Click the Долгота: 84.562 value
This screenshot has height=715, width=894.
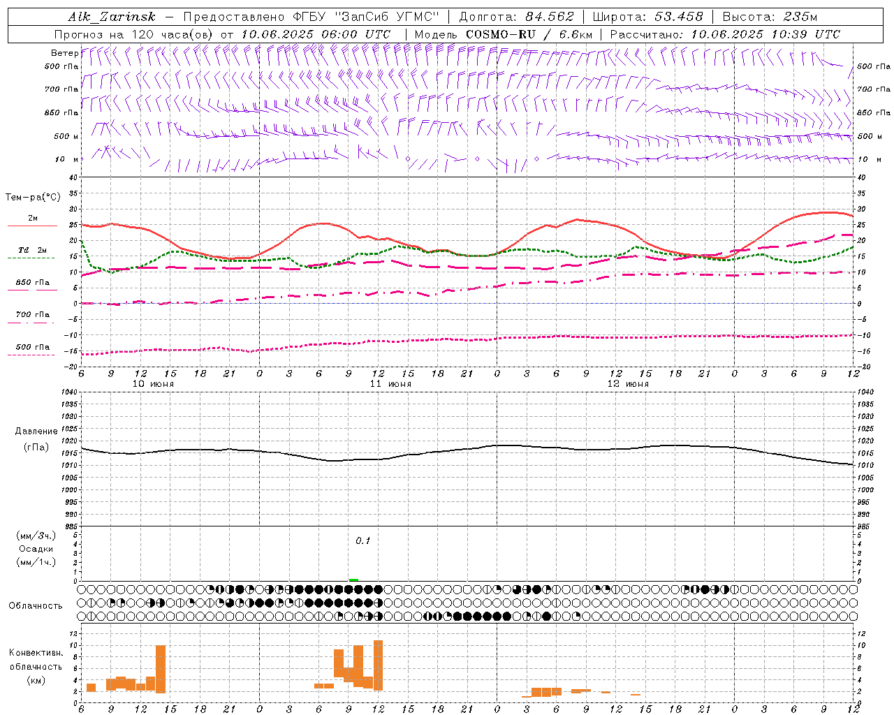click(x=516, y=17)
